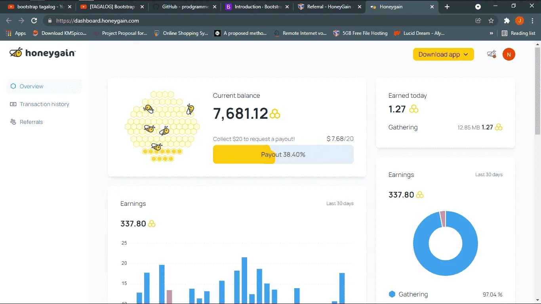The height and width of the screenshot is (304, 541).
Task: Click the bee notification icon beside the avatar
Action: coord(491,55)
